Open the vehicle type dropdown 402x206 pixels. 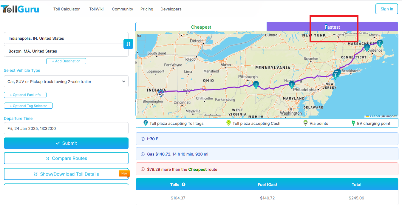(66, 82)
